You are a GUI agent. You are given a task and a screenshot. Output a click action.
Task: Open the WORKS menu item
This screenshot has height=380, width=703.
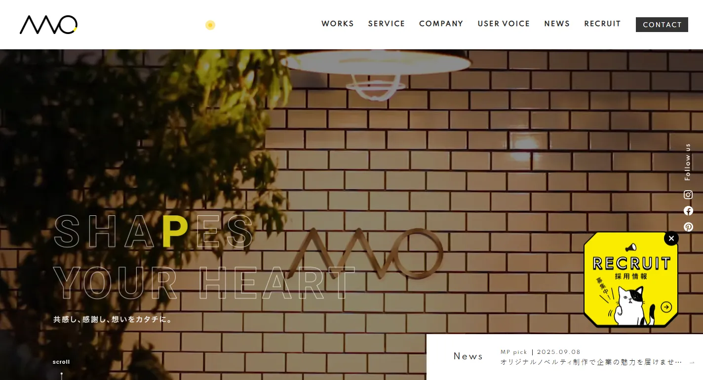[x=338, y=24]
